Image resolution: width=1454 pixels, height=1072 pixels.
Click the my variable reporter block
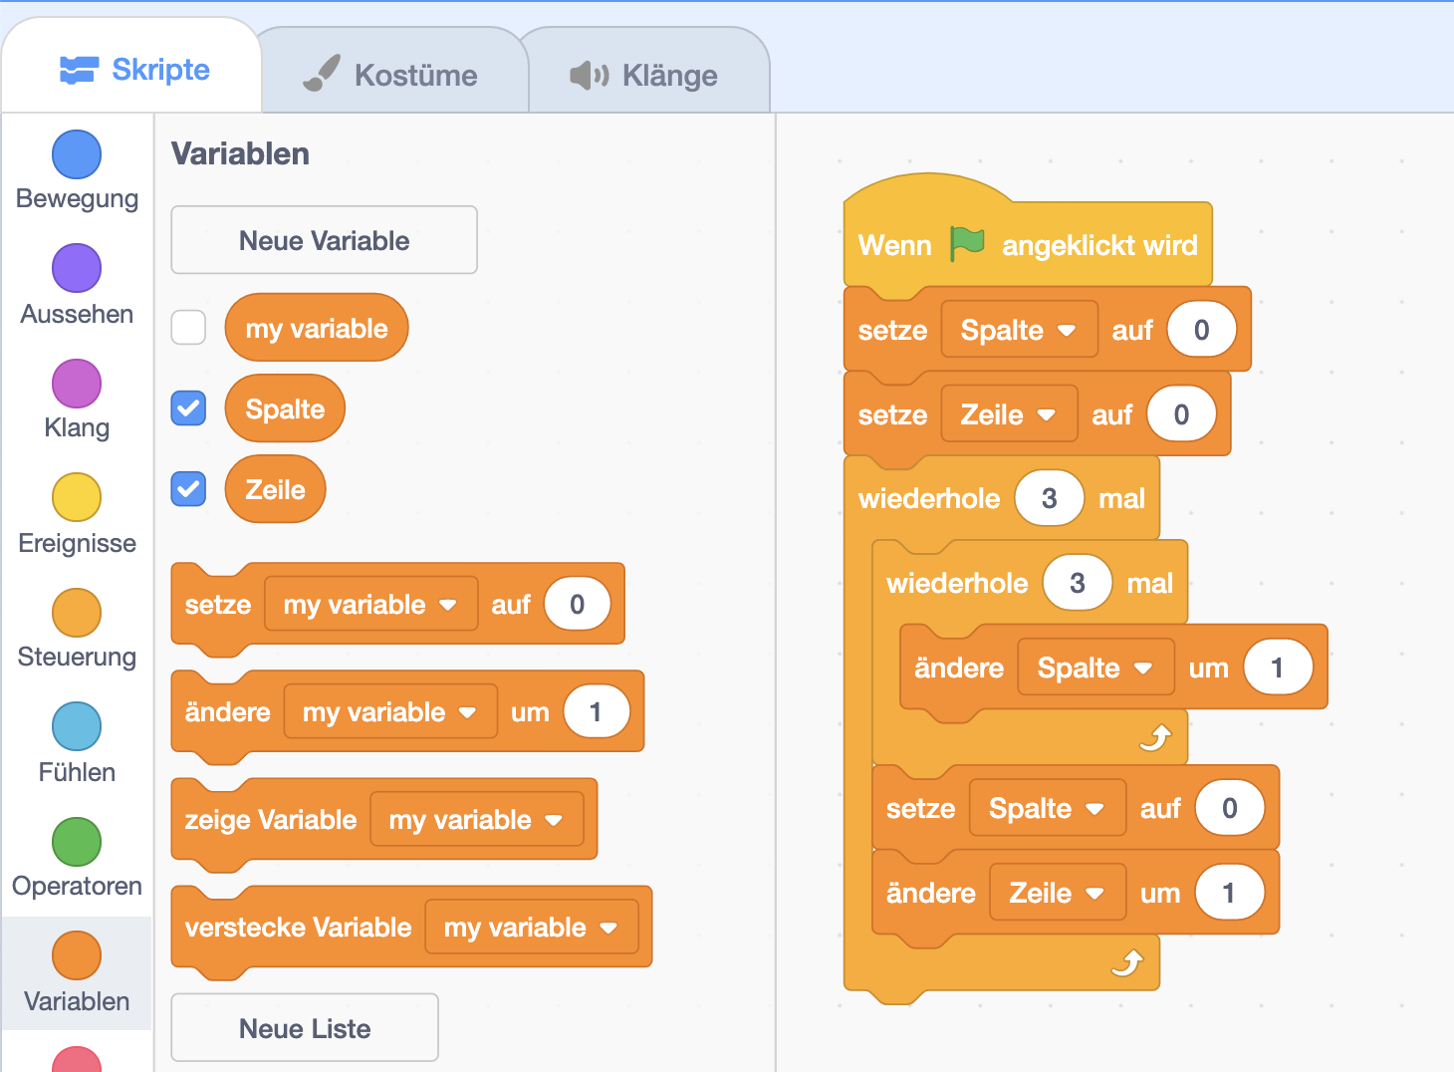click(317, 328)
